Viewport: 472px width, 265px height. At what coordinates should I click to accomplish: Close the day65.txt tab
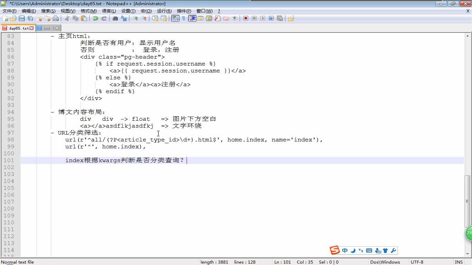pyautogui.click(x=32, y=28)
